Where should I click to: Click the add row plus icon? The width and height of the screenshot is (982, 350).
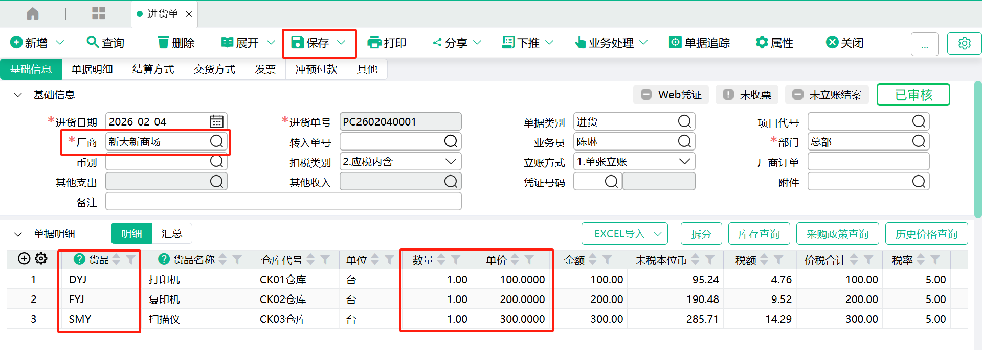(x=24, y=259)
